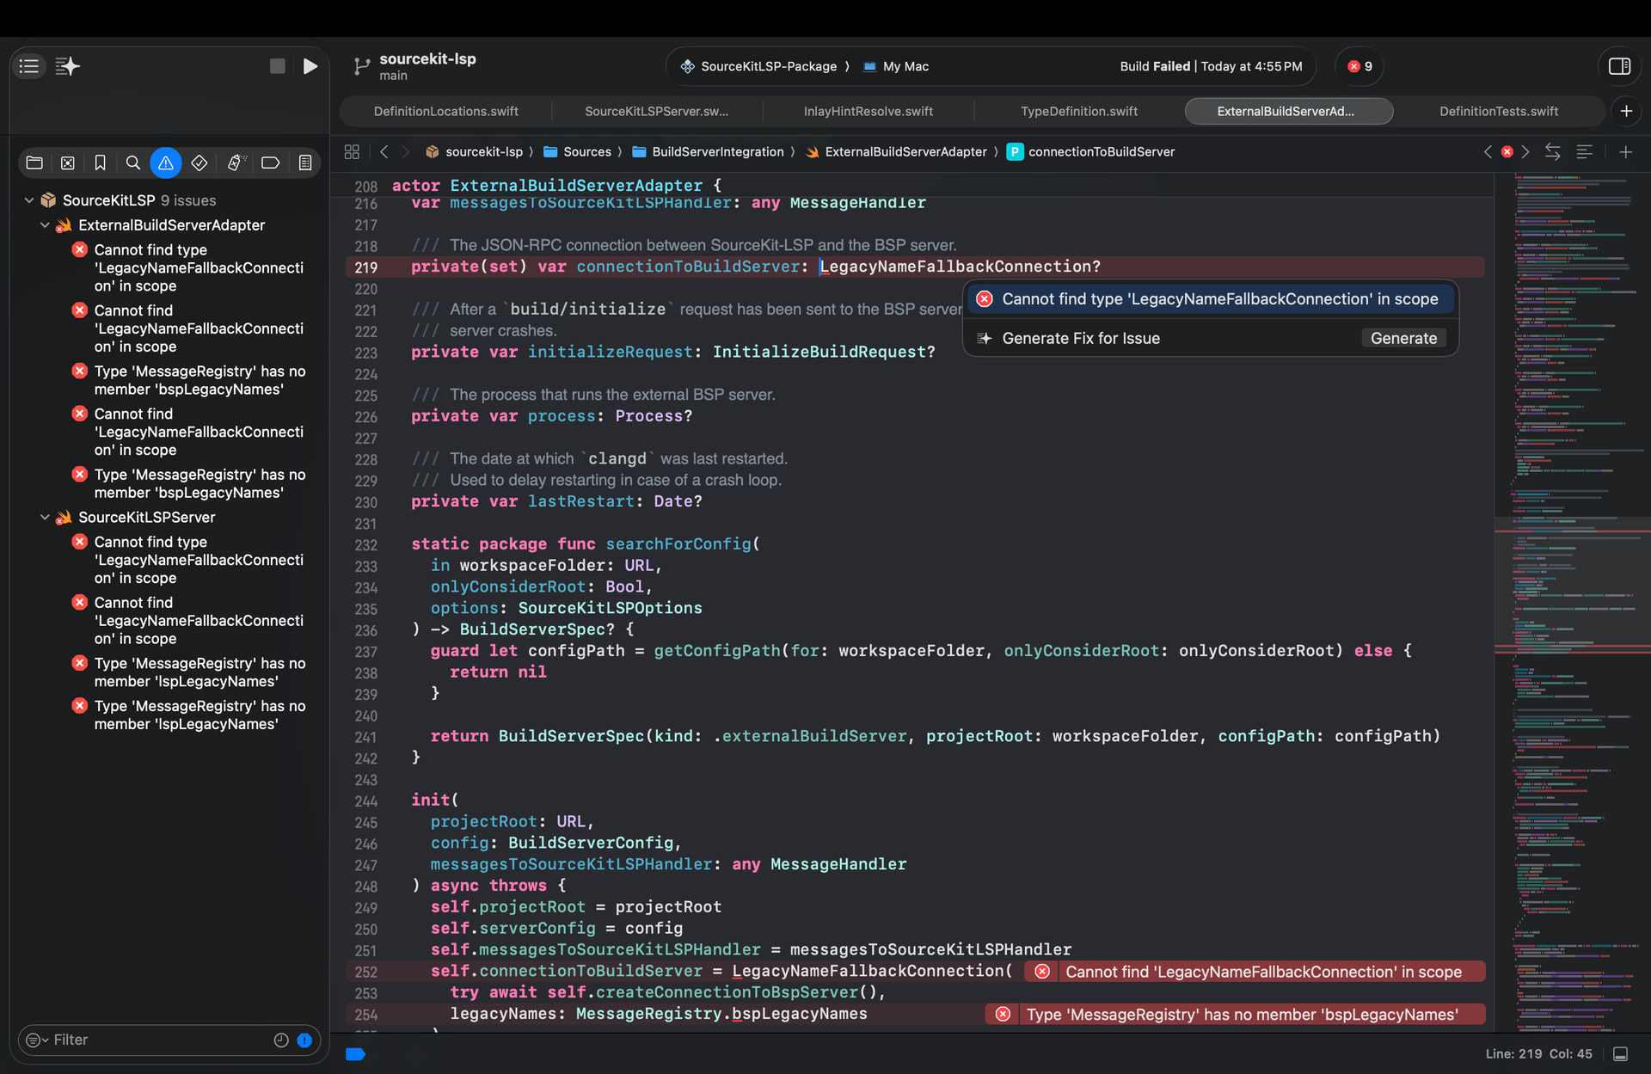Run the build with Play button
This screenshot has width=1651, height=1074.
310,66
